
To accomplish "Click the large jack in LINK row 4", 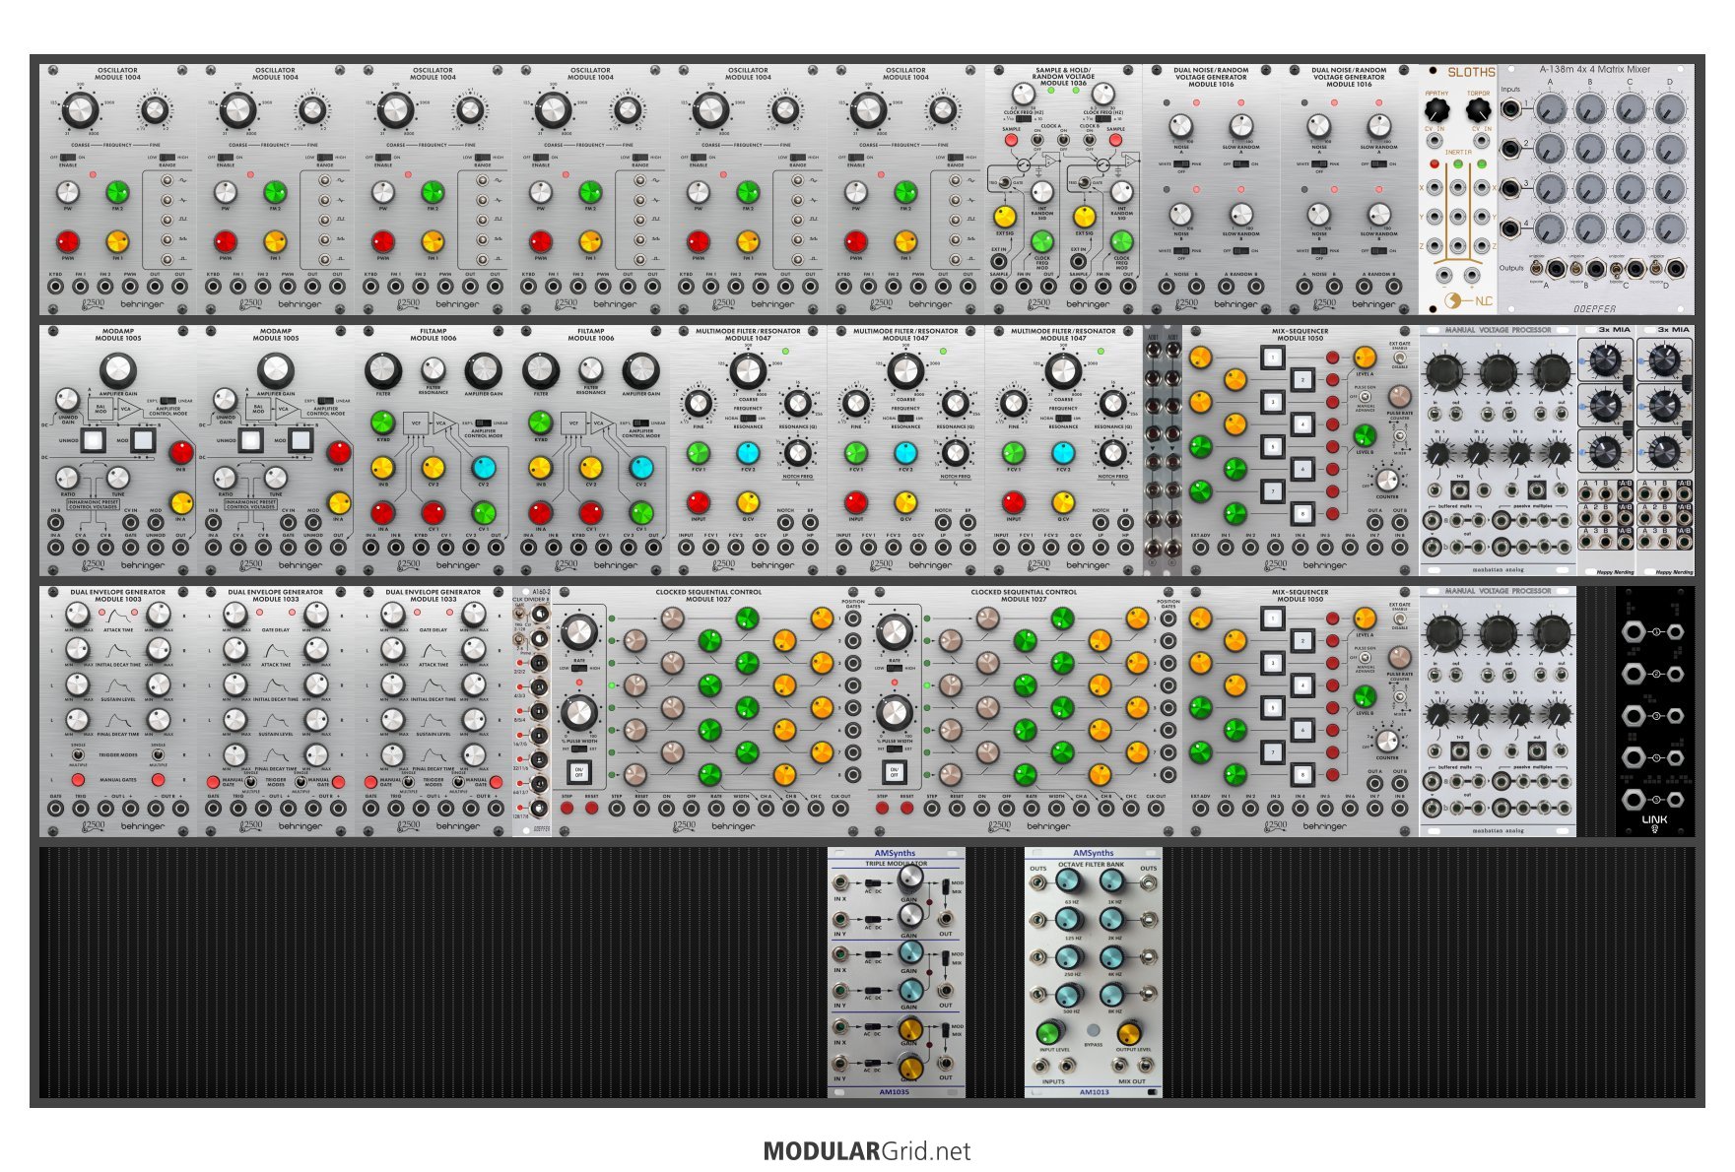I will (x=1633, y=757).
